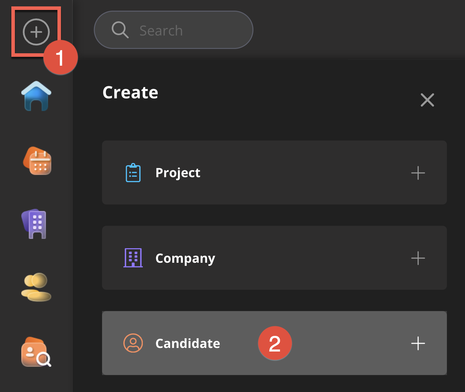
Task: Select the Company create option
Action: coord(185,258)
